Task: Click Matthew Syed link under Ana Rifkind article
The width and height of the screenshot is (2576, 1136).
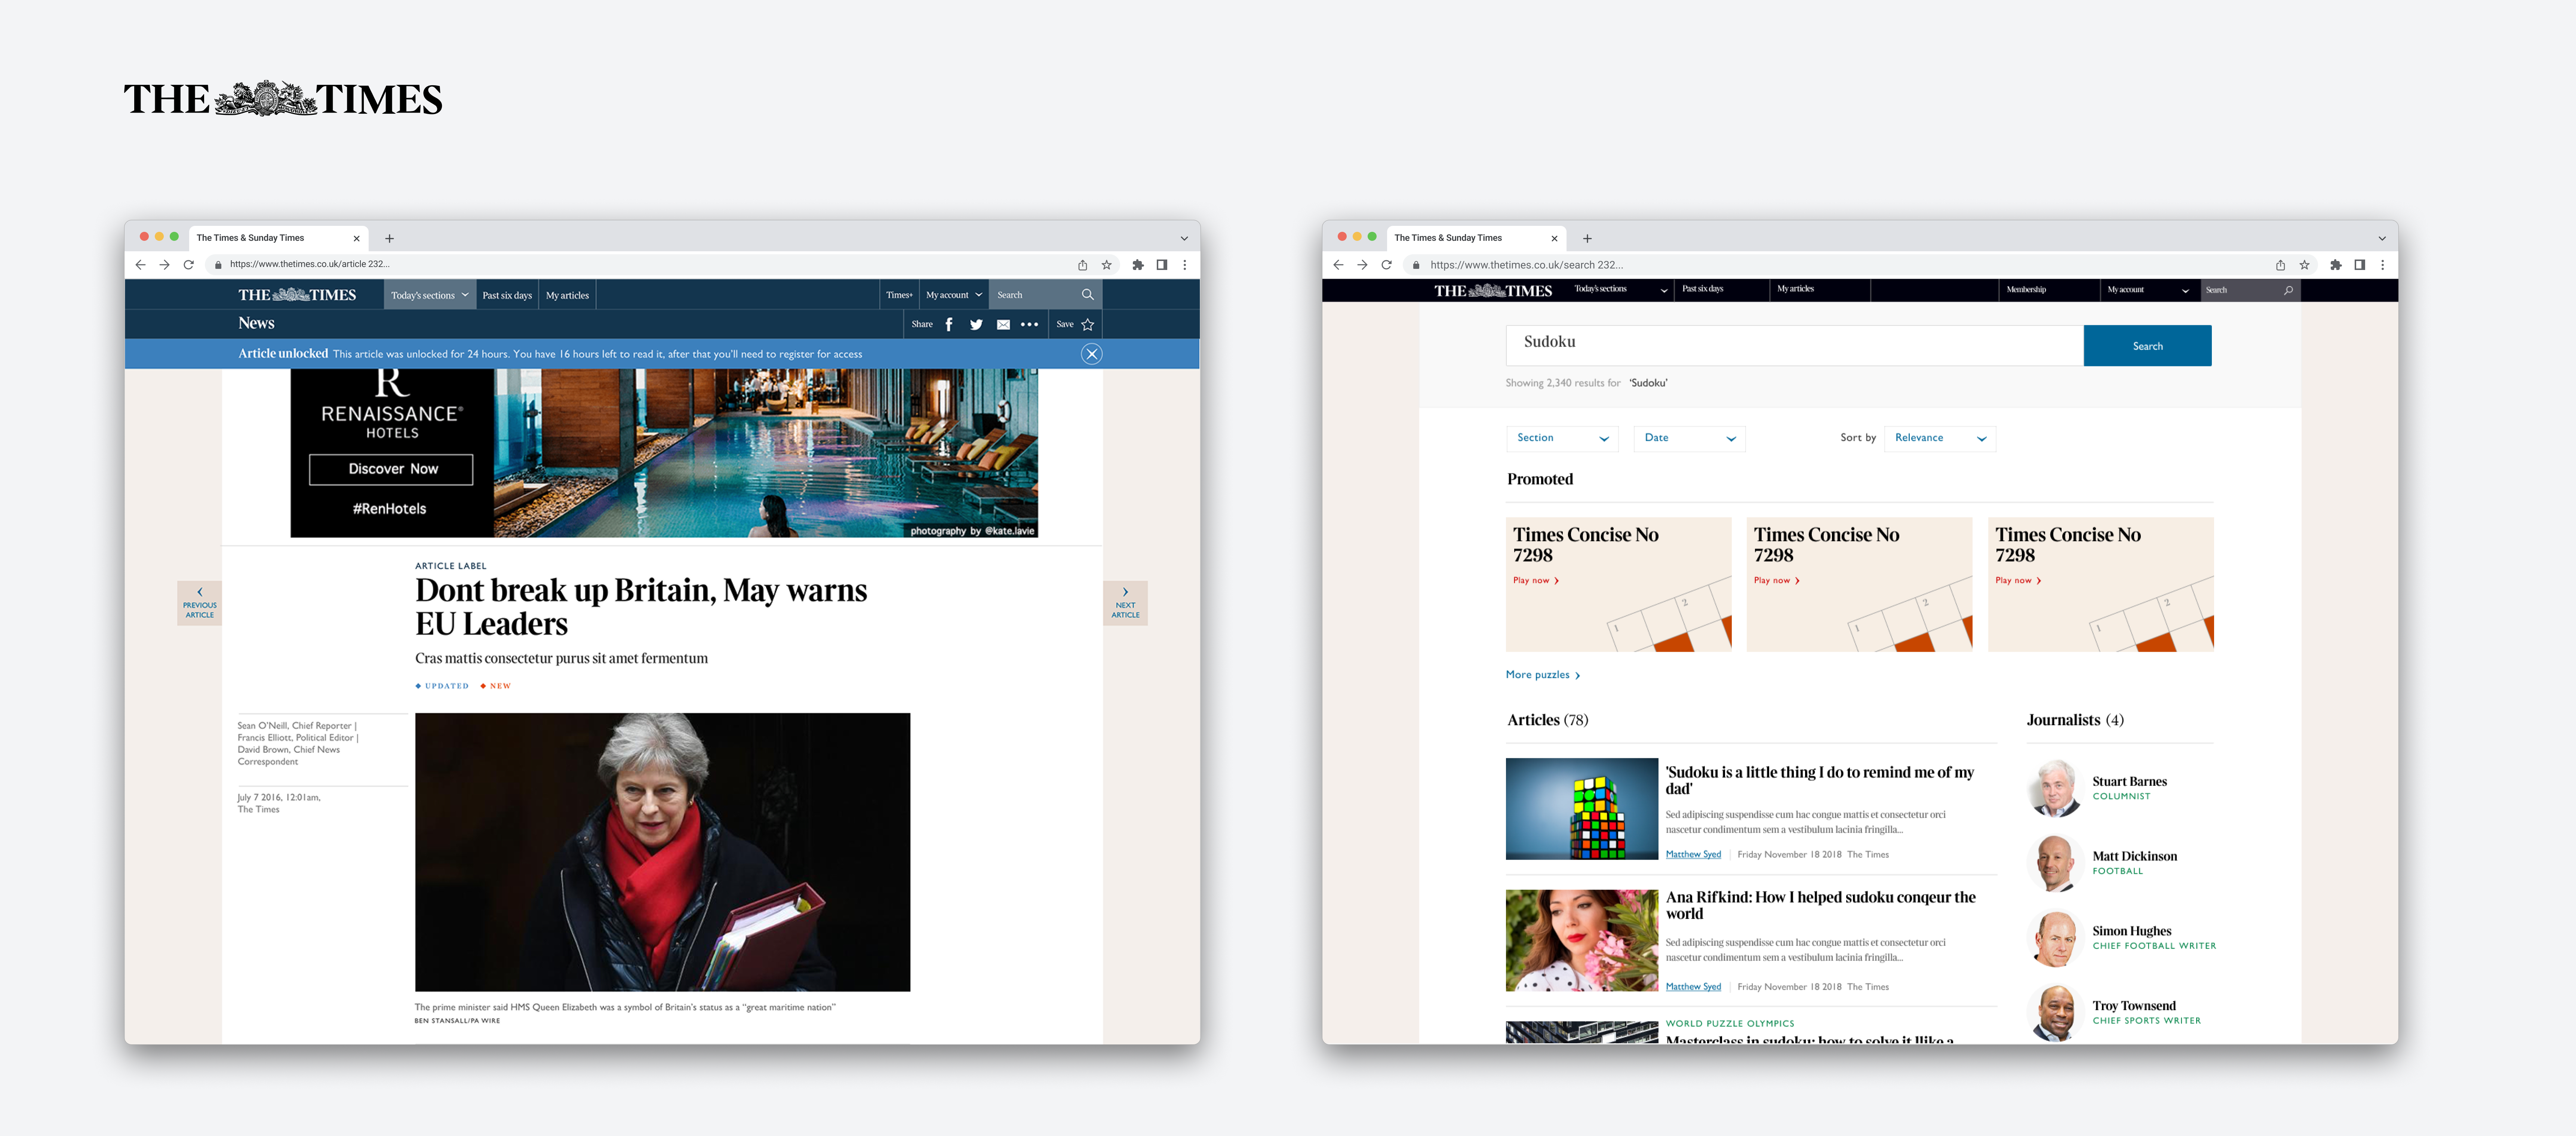Action: pos(1693,987)
